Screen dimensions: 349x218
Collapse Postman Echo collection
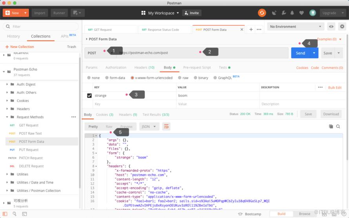point(4,71)
